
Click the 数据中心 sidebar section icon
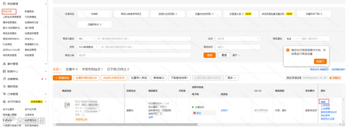(4, 71)
